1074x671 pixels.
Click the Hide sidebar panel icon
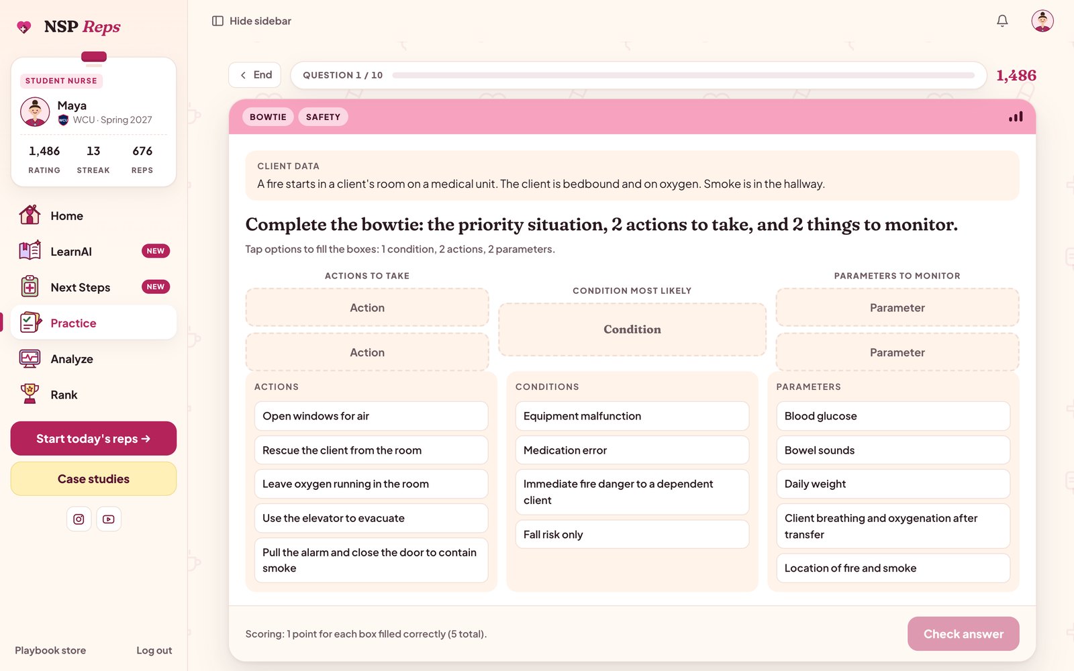pos(217,21)
